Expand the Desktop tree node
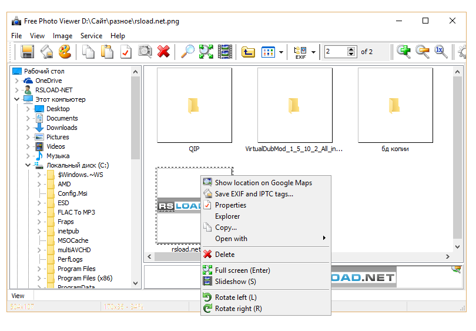The image size is (476, 331). [28, 109]
